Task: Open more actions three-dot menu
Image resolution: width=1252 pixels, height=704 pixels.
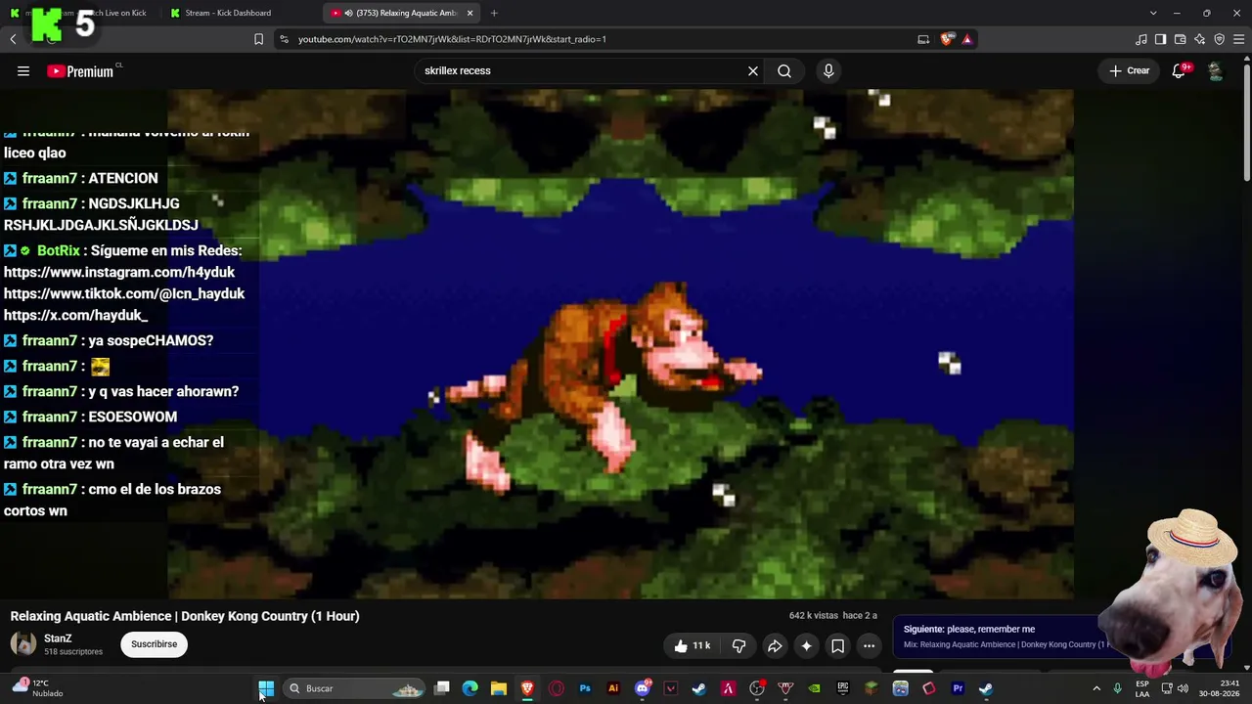Action: (869, 645)
